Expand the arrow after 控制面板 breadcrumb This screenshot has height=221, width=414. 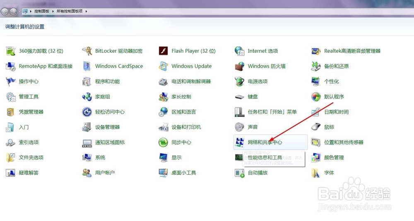tap(53, 11)
